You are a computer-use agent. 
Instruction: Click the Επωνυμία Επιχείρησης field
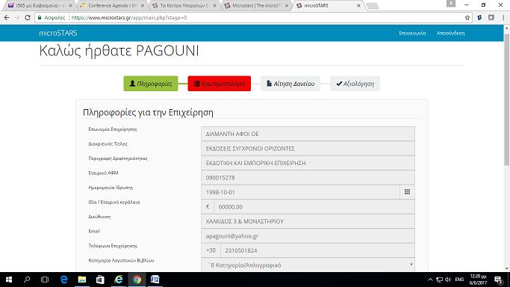[x=308, y=134]
